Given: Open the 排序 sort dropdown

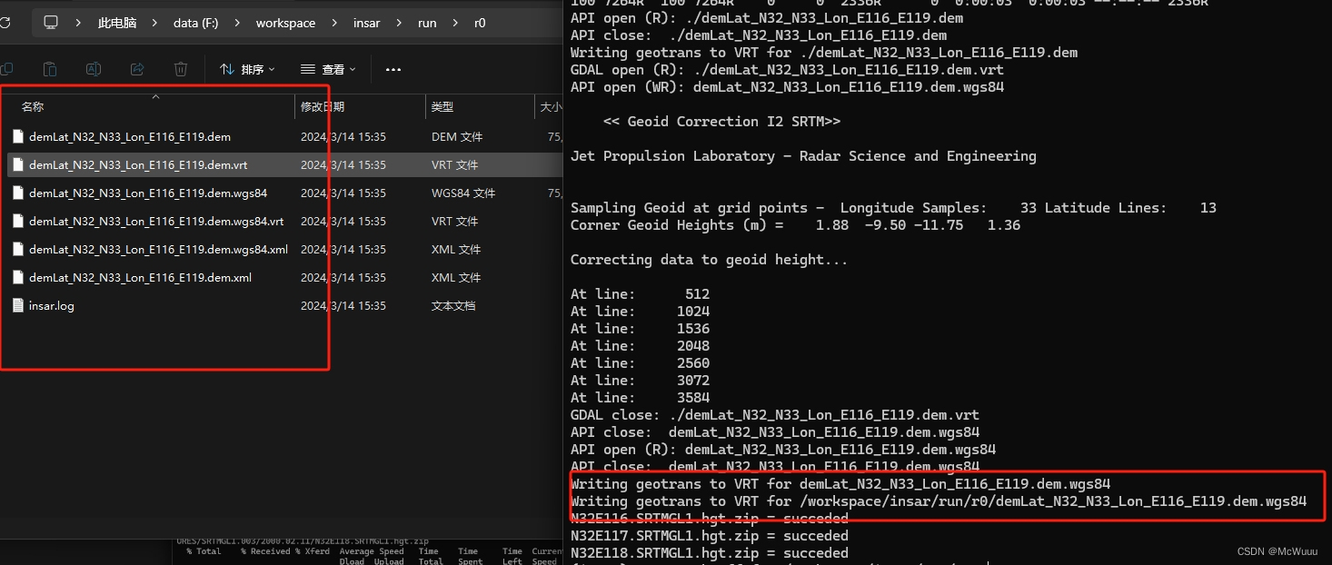Looking at the screenshot, I should (246, 69).
